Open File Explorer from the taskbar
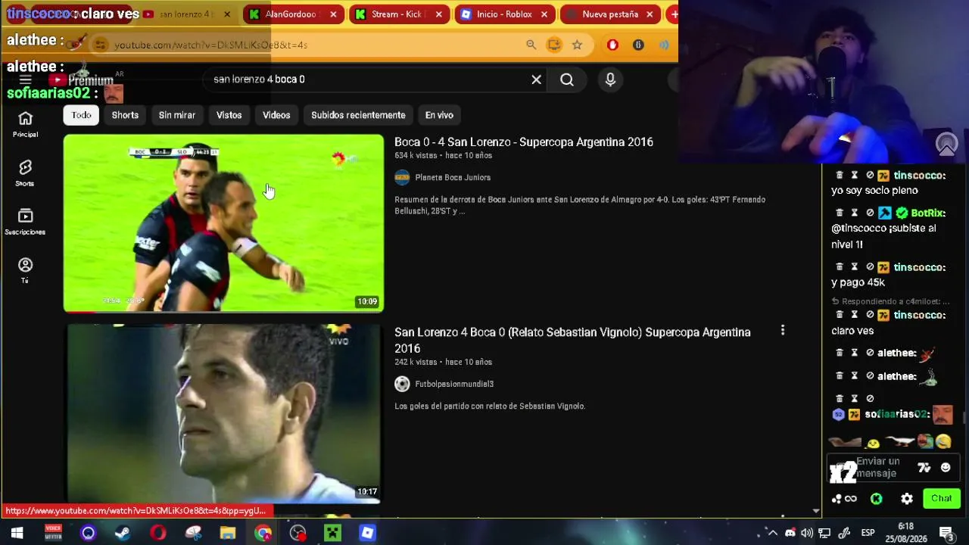Image resolution: width=969 pixels, height=545 pixels. [228, 533]
